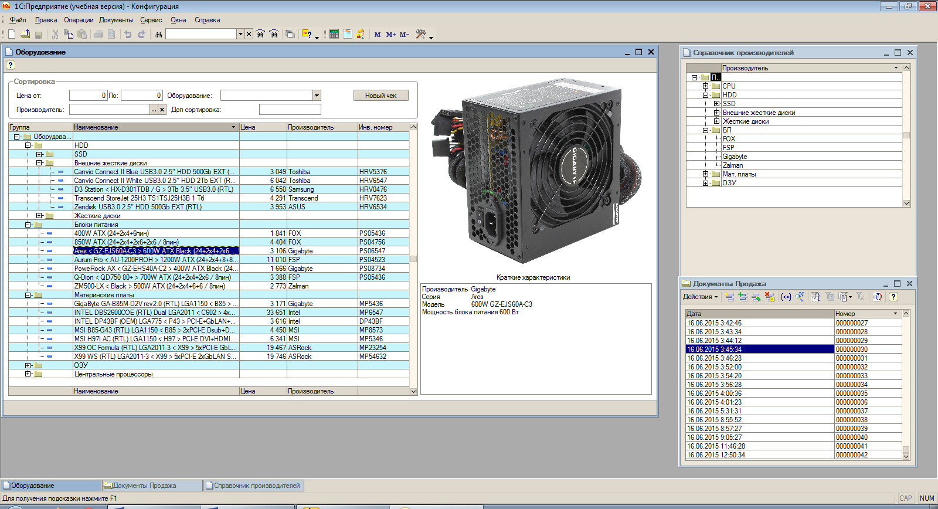Expand Мат. платы node in manufacturers tree

[x=706, y=174]
